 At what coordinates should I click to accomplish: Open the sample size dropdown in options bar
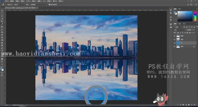(x=19, y=4)
